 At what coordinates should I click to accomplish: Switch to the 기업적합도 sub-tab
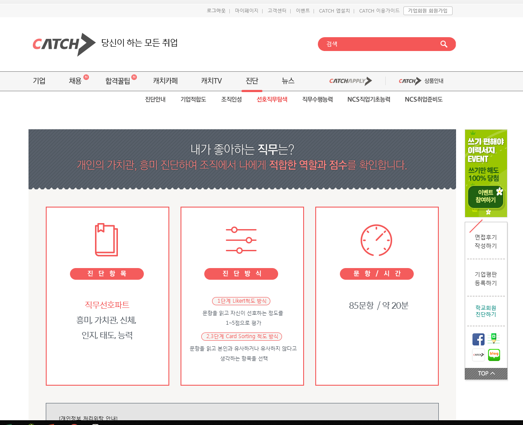[x=193, y=99]
